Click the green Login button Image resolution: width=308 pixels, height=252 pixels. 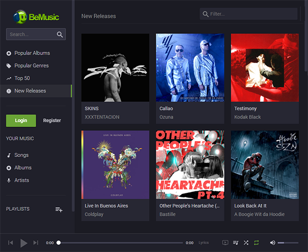pos(21,120)
